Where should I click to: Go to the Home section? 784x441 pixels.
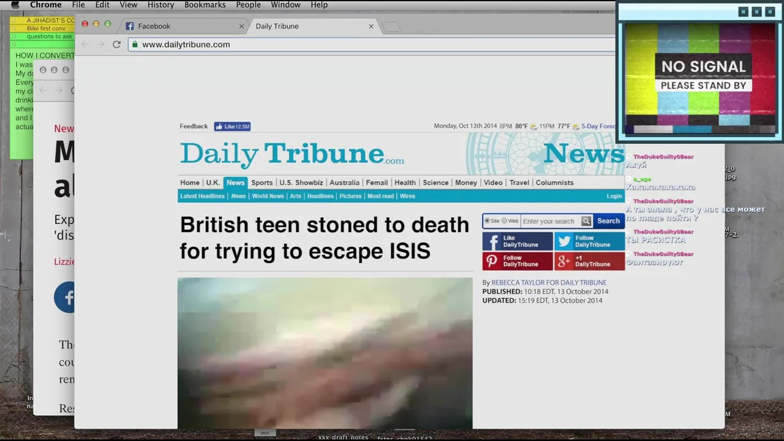[190, 183]
